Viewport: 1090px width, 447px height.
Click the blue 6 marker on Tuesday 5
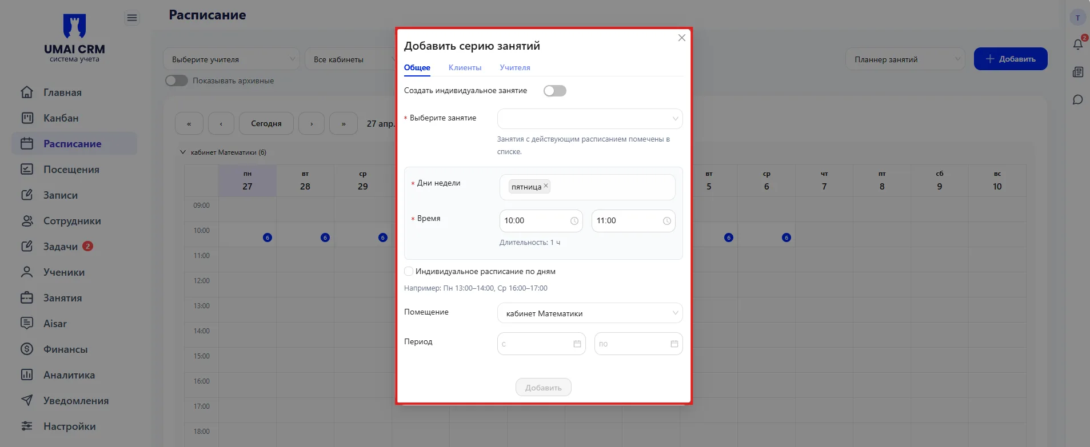pyautogui.click(x=729, y=237)
